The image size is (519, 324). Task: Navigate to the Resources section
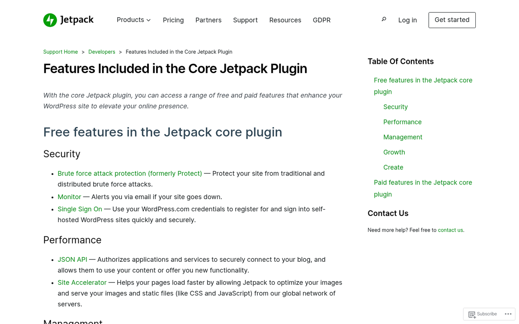(x=285, y=20)
